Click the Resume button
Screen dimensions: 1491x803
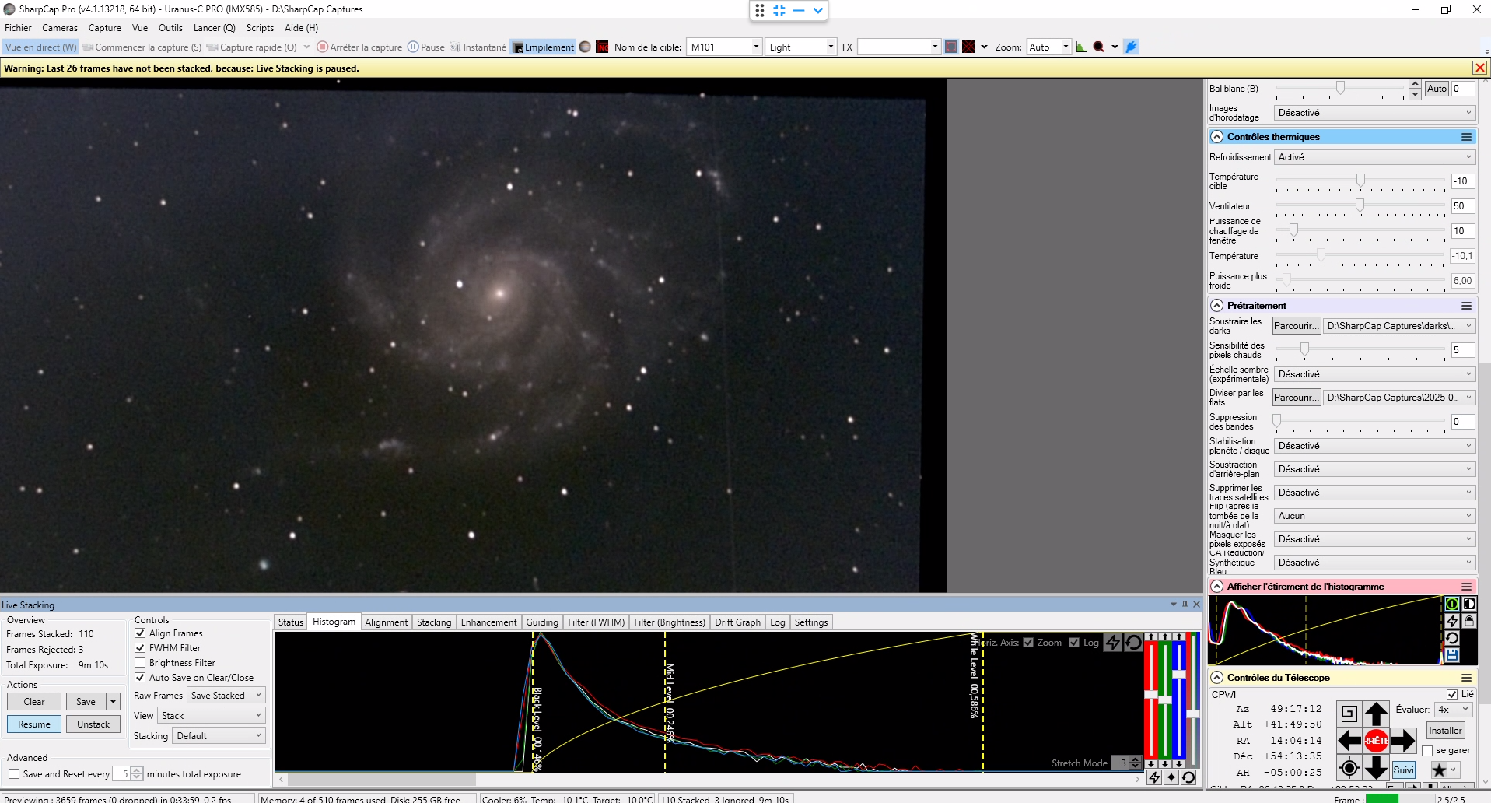[x=34, y=724]
